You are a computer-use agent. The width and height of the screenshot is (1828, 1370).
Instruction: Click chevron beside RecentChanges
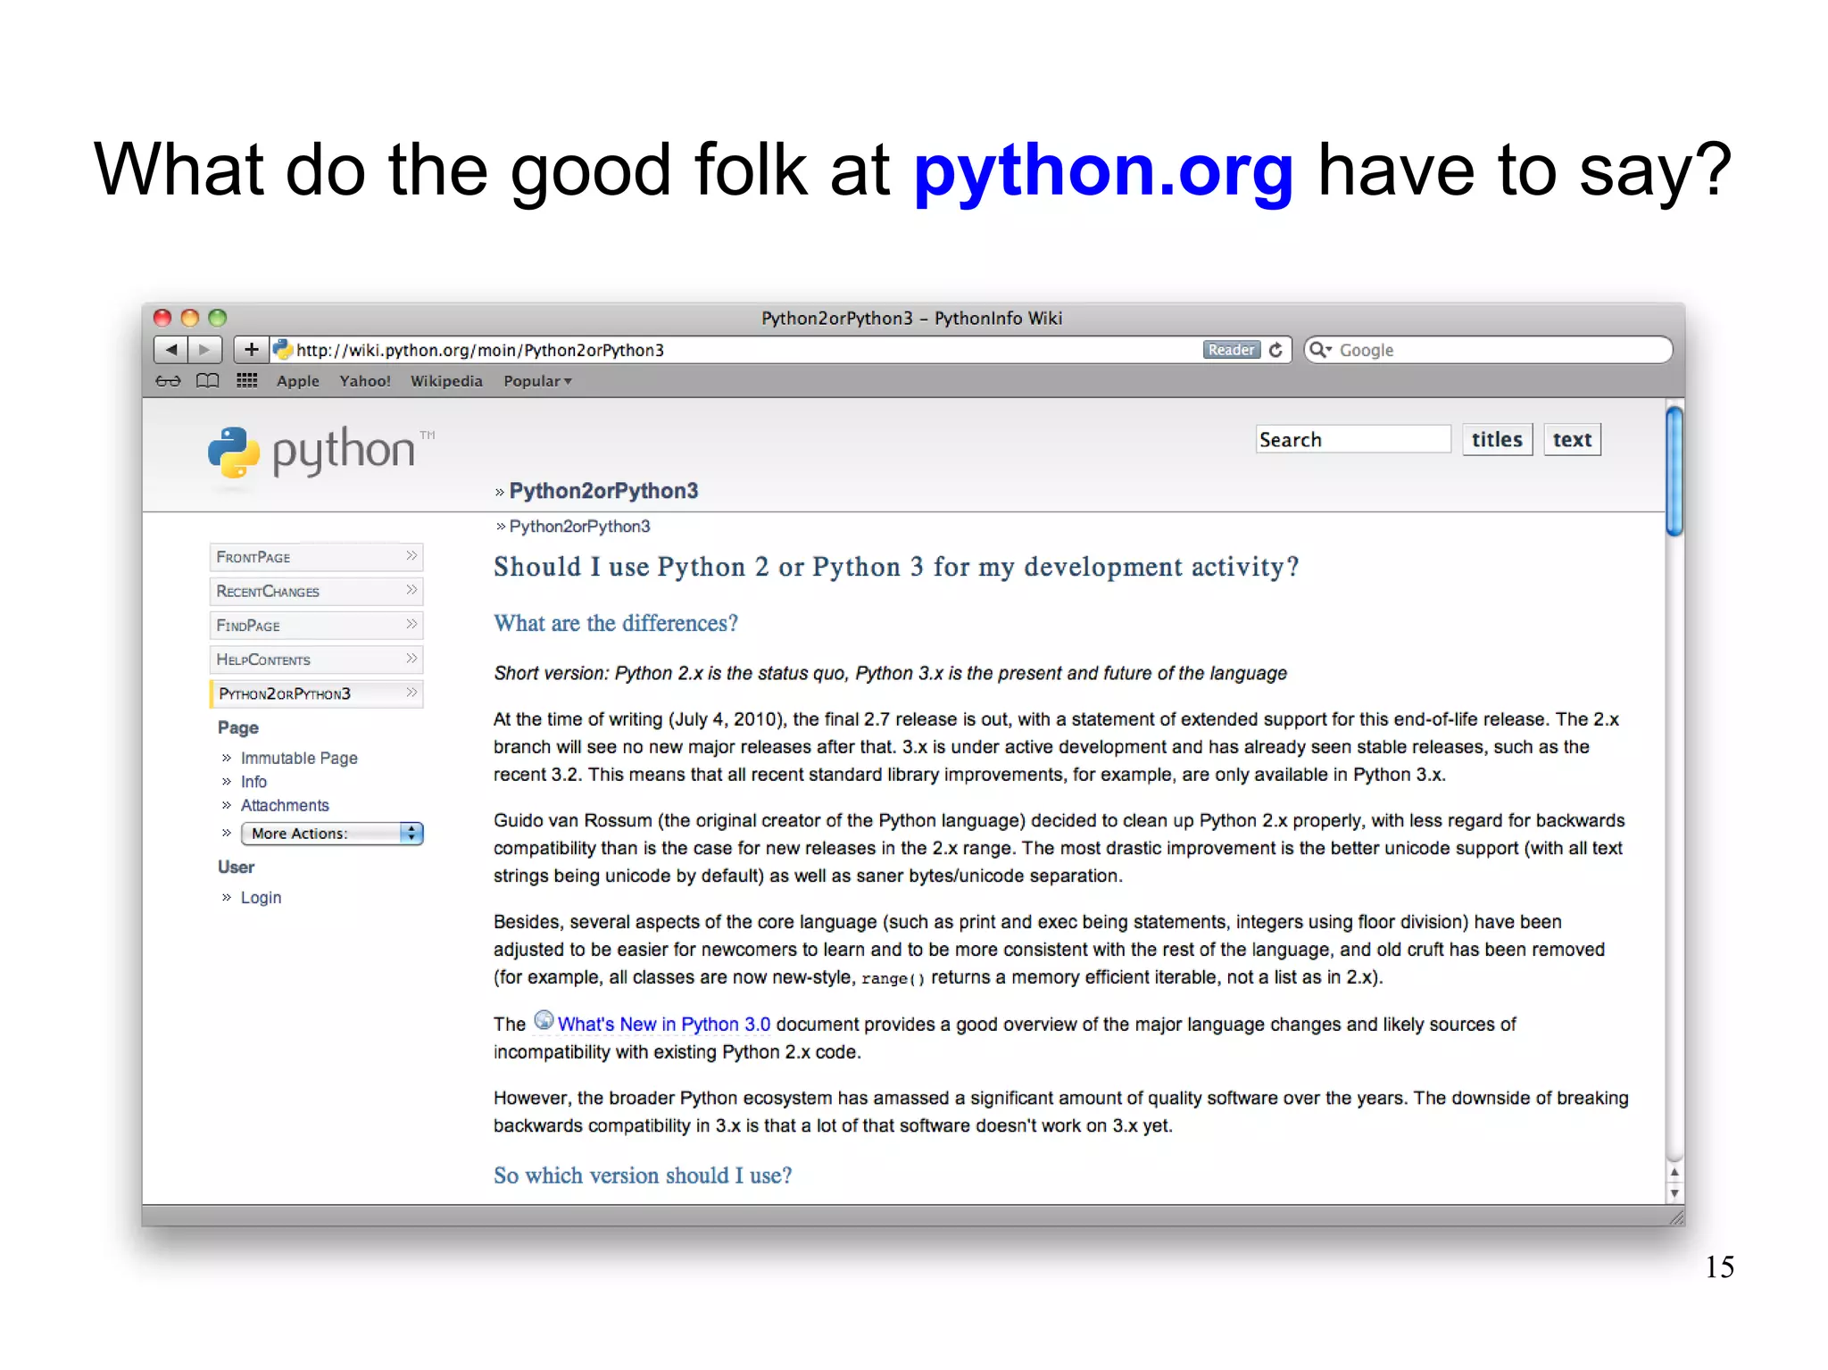coord(411,590)
